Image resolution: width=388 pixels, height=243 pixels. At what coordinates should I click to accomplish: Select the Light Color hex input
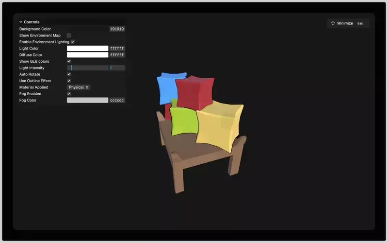click(117, 49)
